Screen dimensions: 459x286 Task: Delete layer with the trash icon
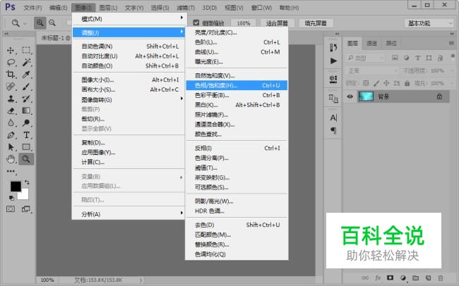coord(440,278)
